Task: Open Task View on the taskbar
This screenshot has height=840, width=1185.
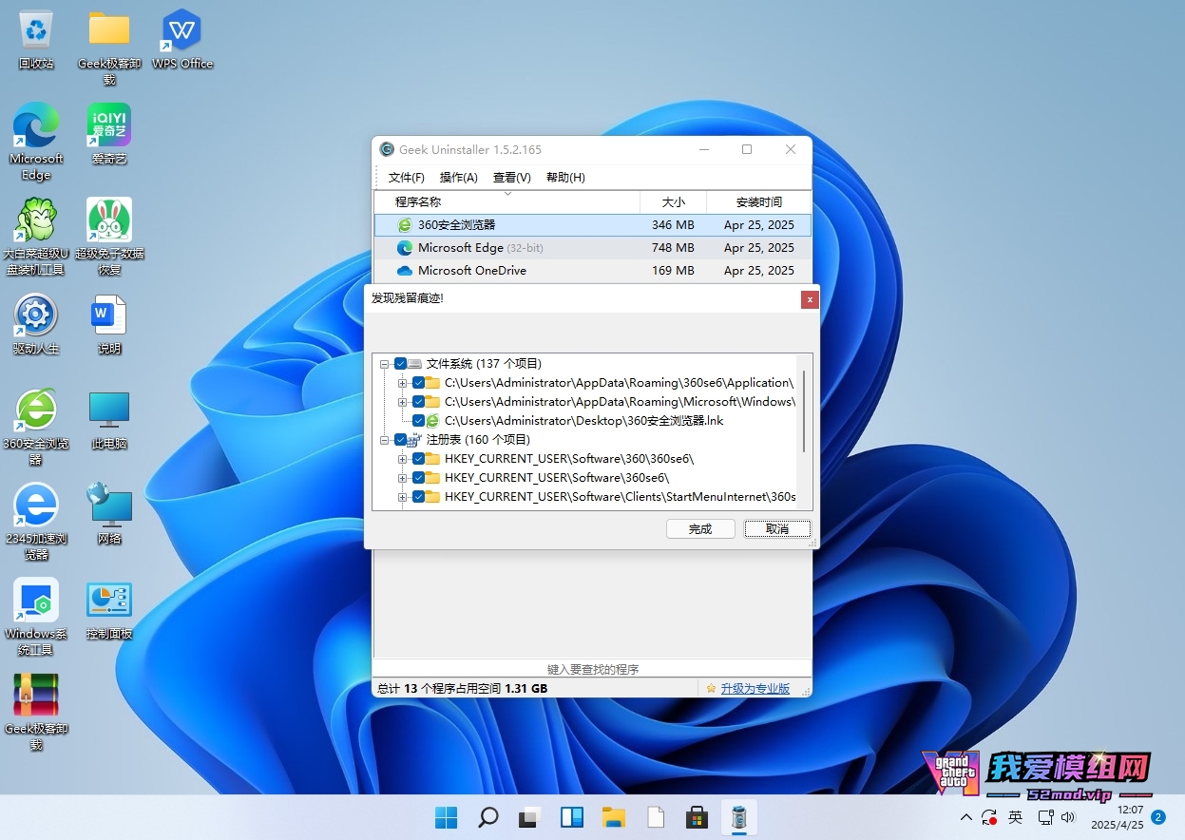Action: click(529, 817)
